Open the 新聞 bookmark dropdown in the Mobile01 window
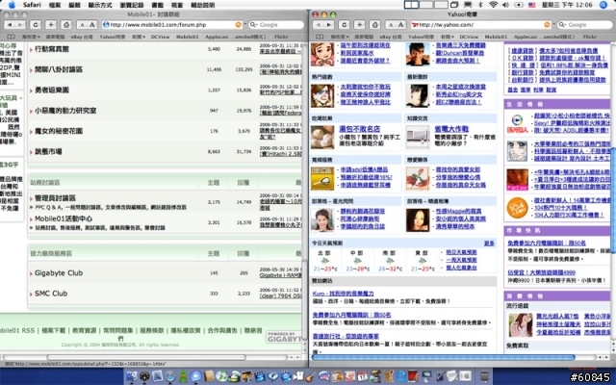The height and width of the screenshot is (385, 616). pos(139,37)
